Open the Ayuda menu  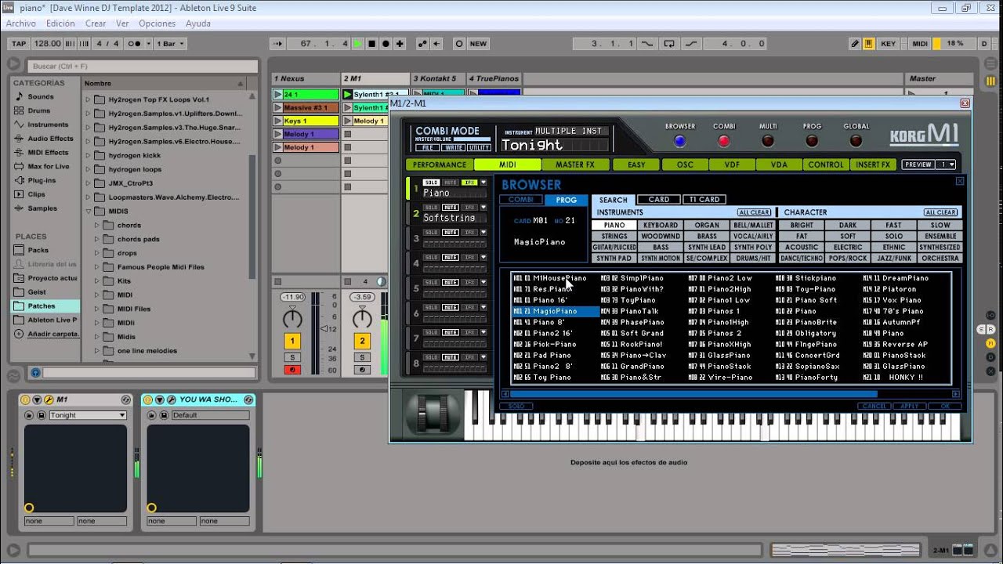[198, 23]
